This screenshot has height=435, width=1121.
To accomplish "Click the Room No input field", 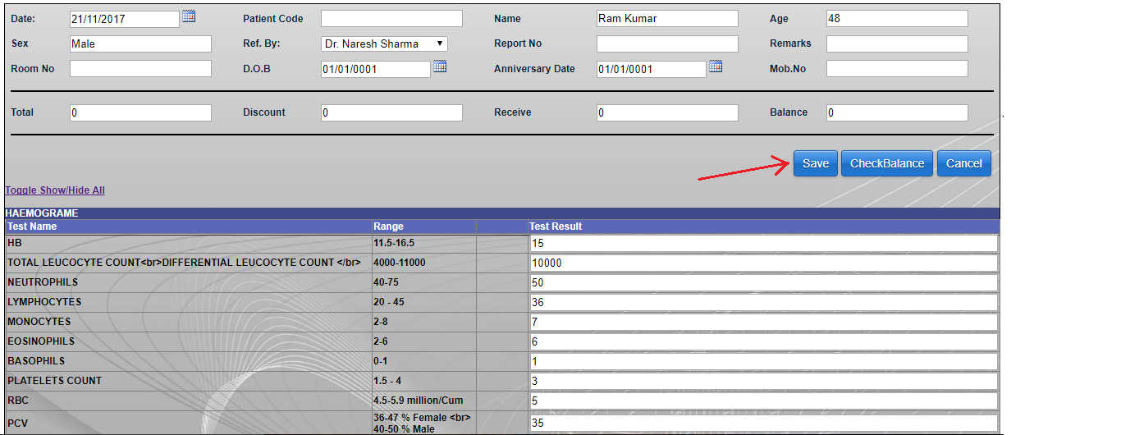I will [x=140, y=69].
